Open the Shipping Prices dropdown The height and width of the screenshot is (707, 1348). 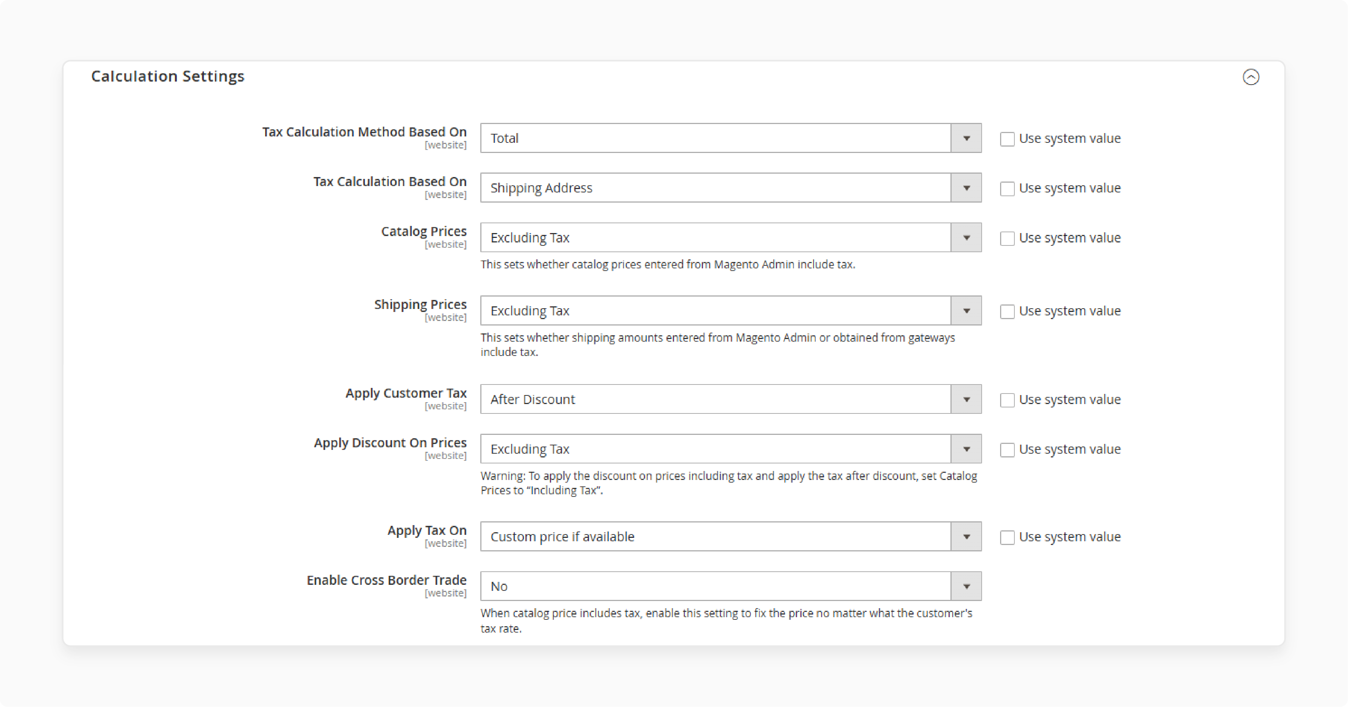tap(730, 310)
